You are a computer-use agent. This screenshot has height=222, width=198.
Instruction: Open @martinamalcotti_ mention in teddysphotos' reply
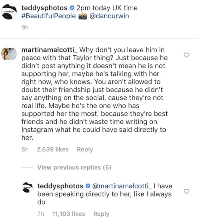(x=122, y=186)
